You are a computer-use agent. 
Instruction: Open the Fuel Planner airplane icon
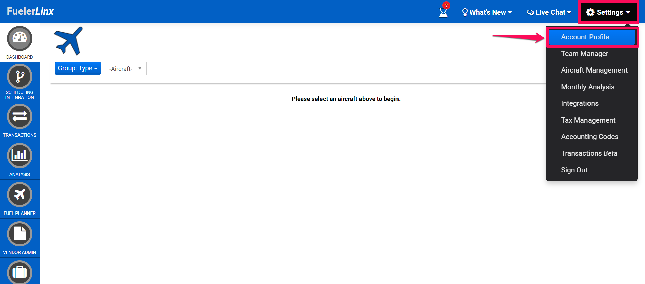[20, 194]
